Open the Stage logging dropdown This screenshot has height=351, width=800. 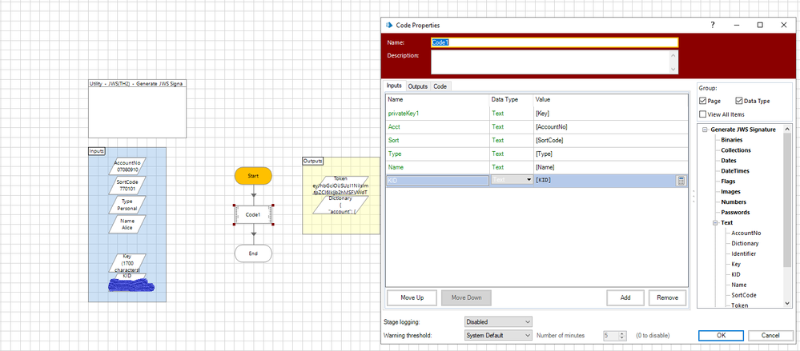click(497, 321)
